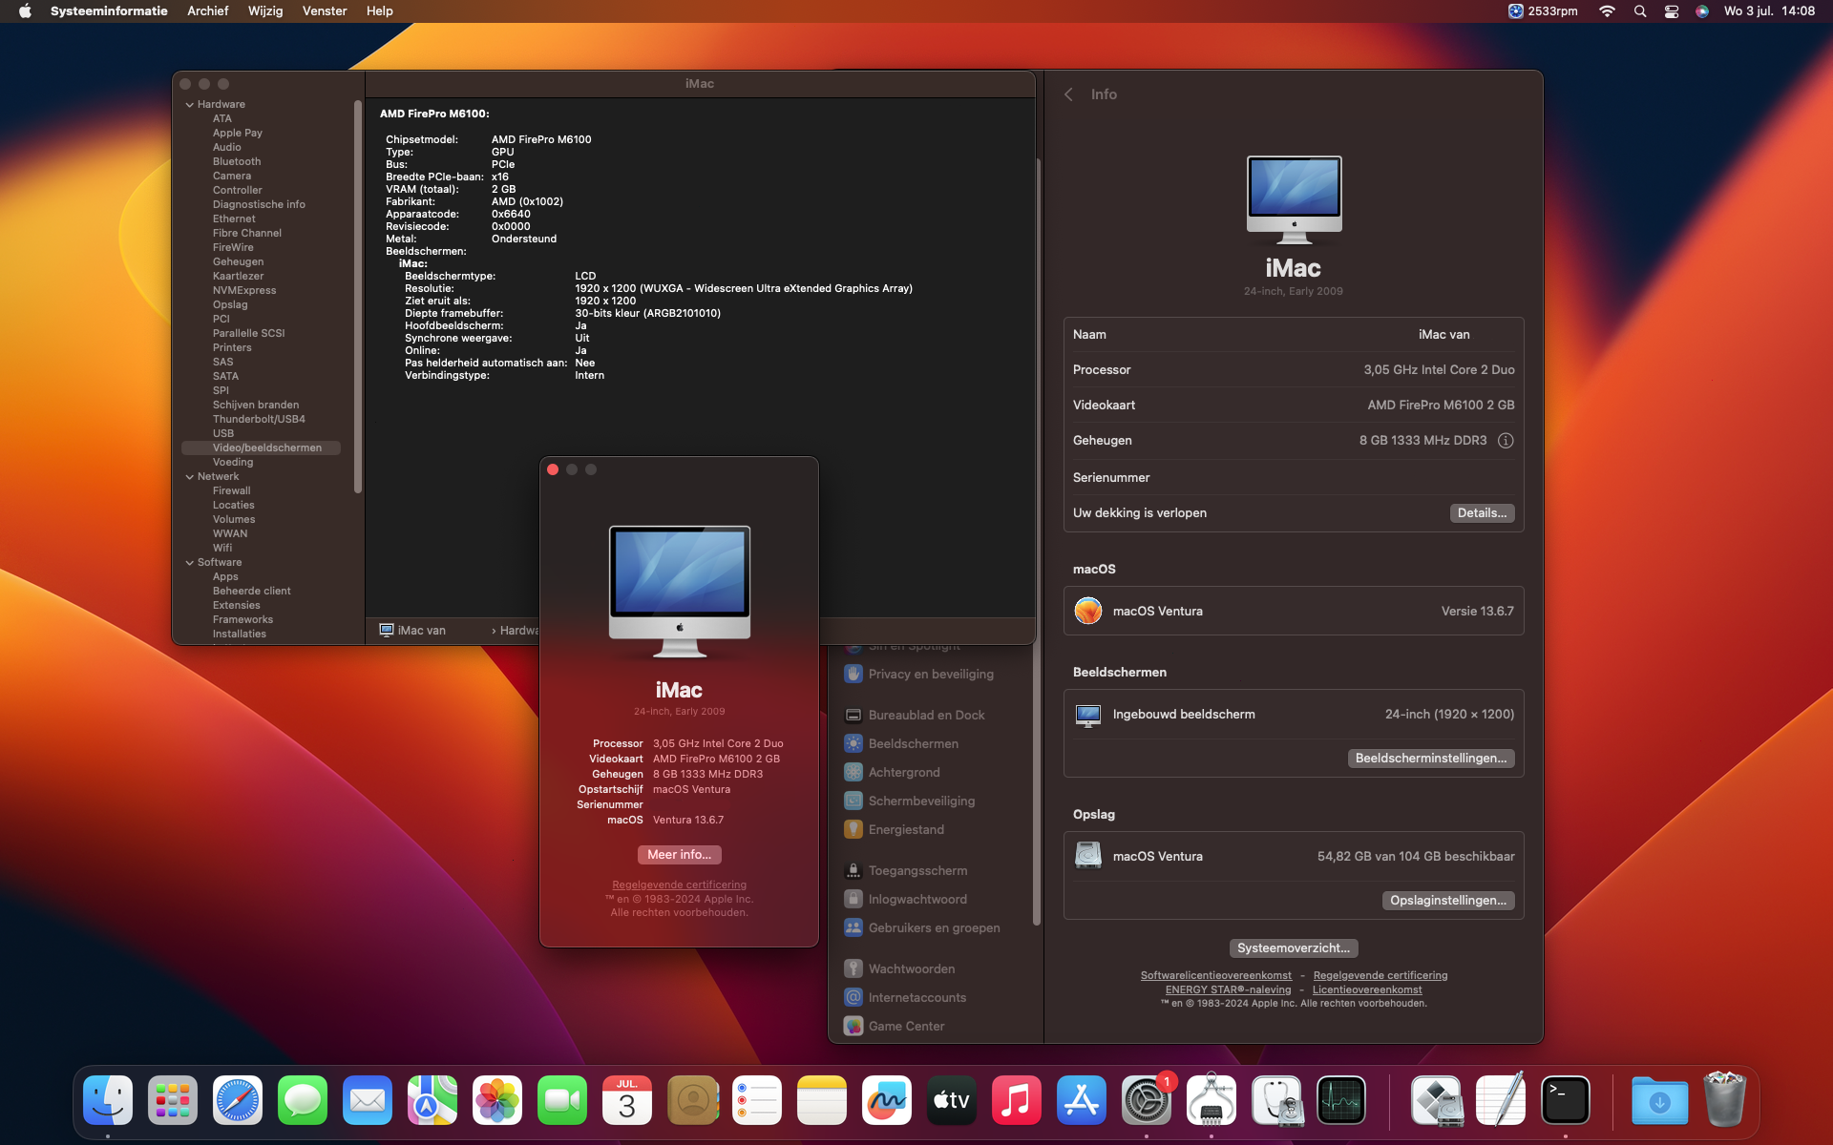Click Wi-Fi status icon in menu bar
The height and width of the screenshot is (1145, 1833).
point(1608,11)
